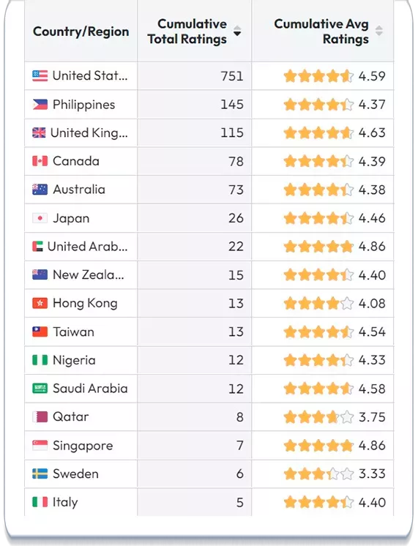Select the Australia country name
This screenshot has height=546, width=418.
click(x=79, y=190)
